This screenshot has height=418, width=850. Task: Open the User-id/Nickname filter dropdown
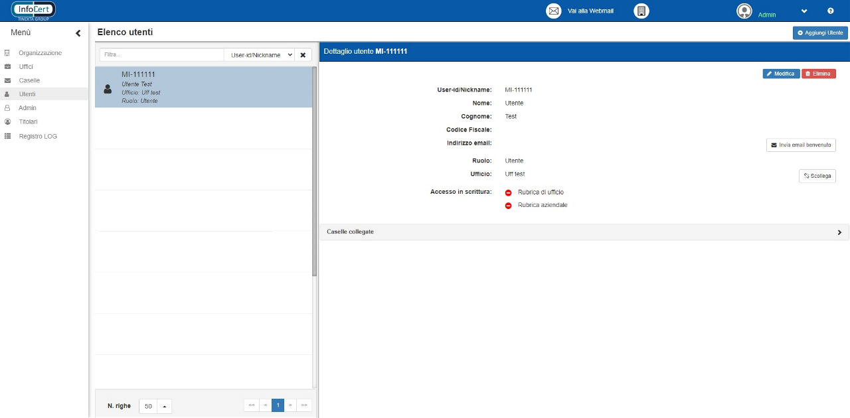tap(260, 55)
